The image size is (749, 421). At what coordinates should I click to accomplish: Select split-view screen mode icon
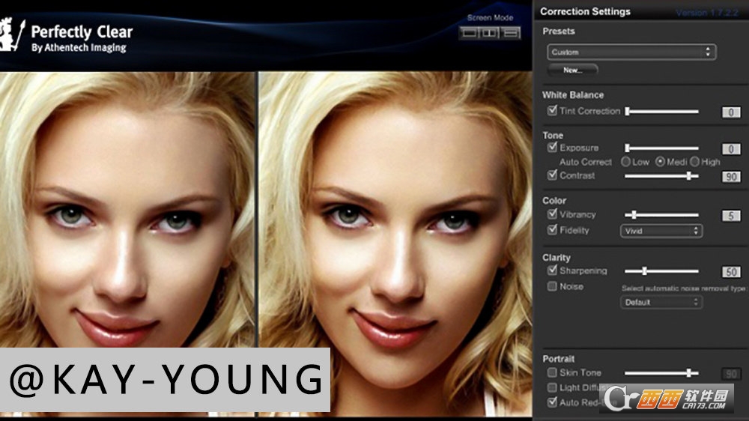490,32
